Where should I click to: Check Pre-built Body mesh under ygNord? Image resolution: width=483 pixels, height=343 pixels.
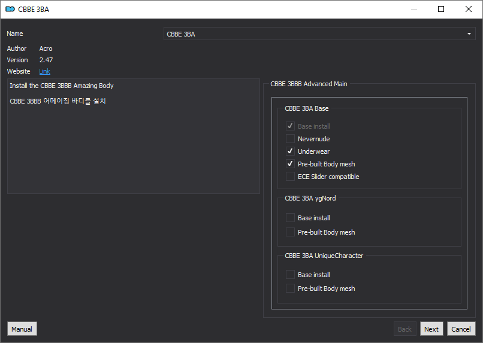[x=290, y=232]
